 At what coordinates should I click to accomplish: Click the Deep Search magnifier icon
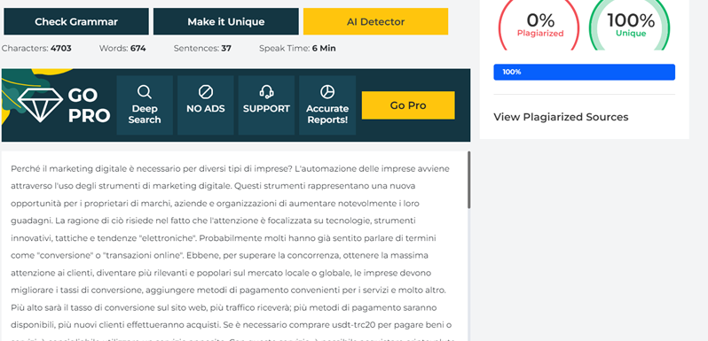145,92
